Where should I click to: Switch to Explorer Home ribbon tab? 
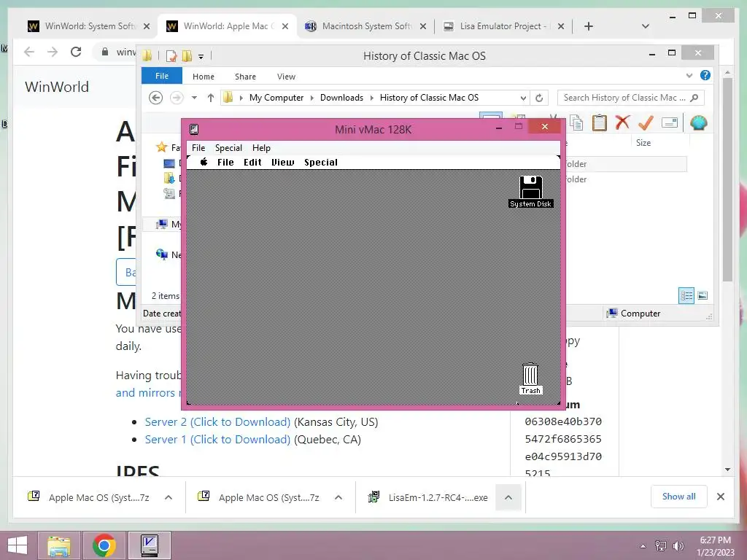click(x=204, y=76)
